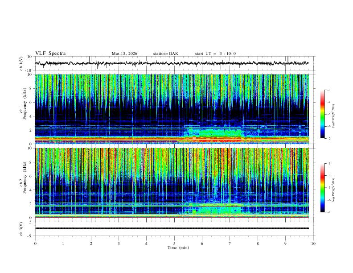Click the "ch.1(V)" waveform axis label
Screen dimensions: 353x273
[x=21, y=63]
